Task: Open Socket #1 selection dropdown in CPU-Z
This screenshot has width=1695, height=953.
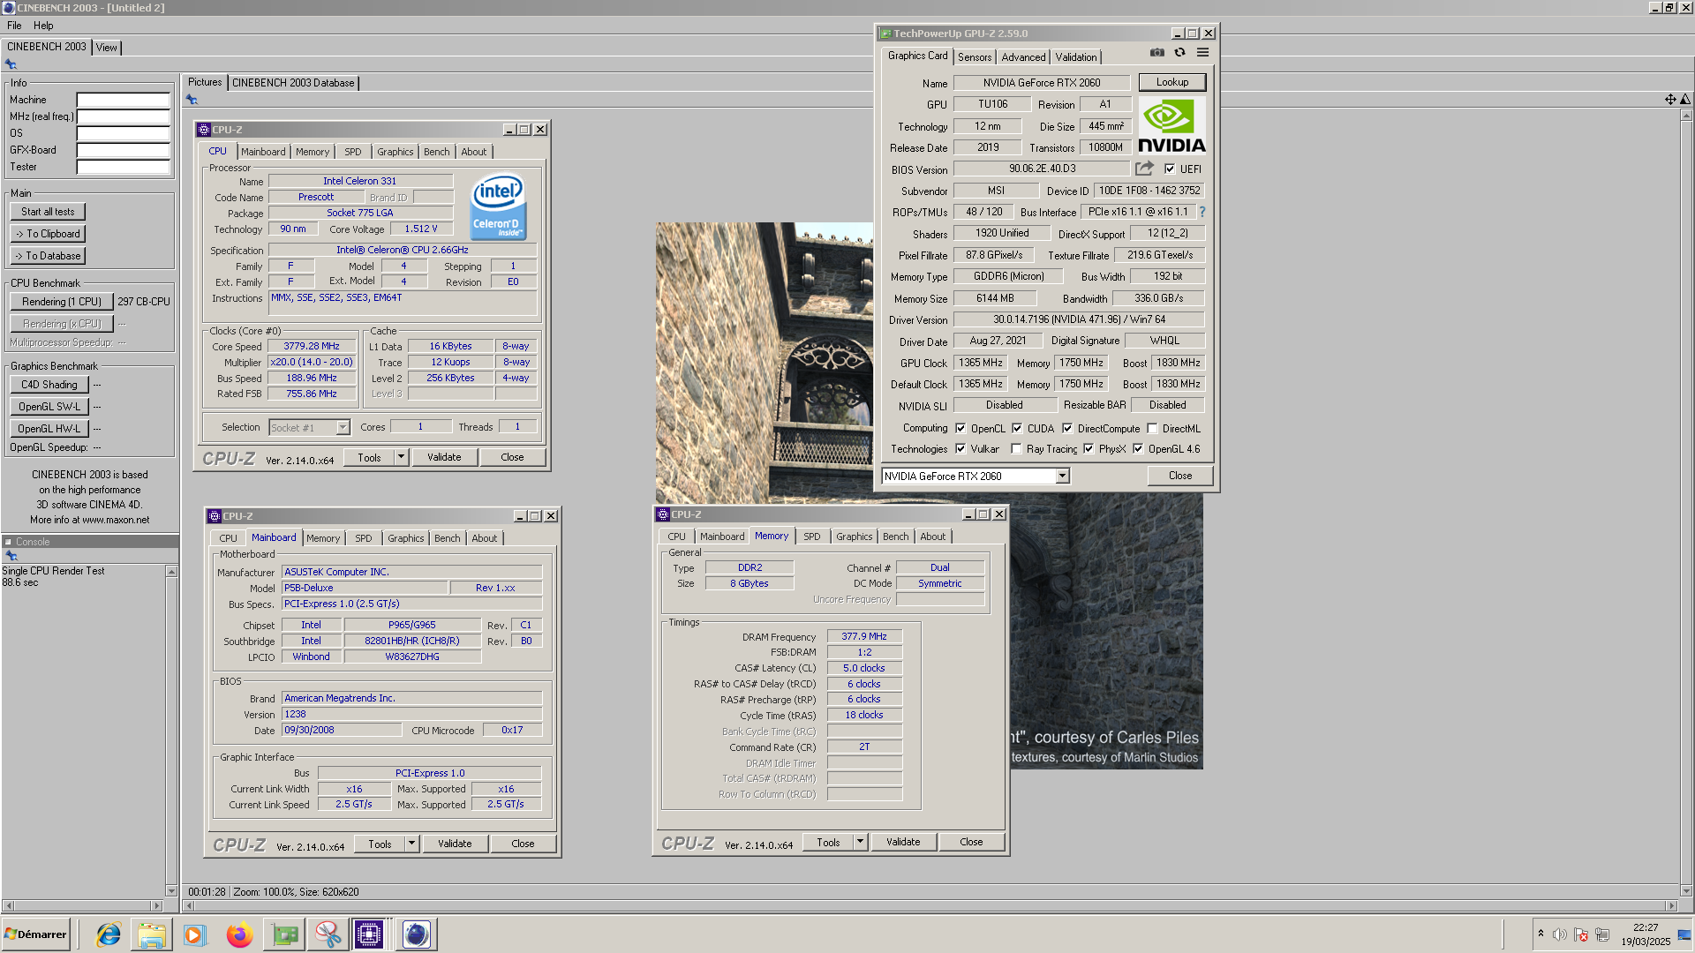Action: (x=309, y=428)
